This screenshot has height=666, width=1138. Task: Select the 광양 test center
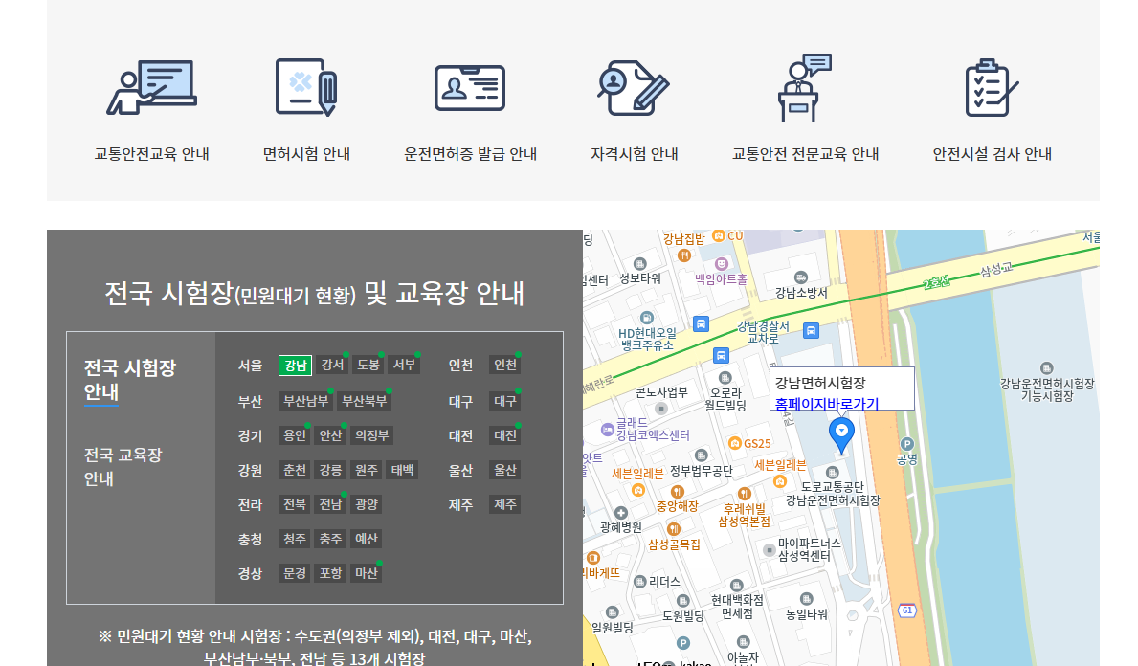(x=367, y=504)
